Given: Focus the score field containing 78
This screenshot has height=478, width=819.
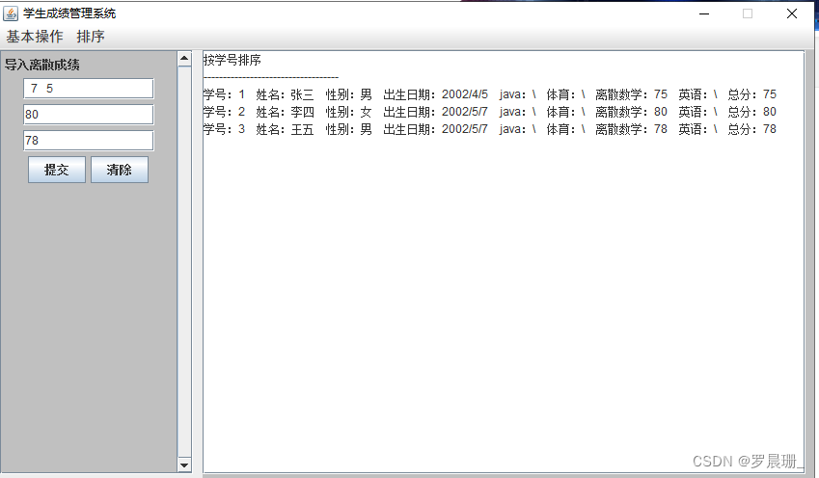Looking at the screenshot, I should click(x=89, y=141).
